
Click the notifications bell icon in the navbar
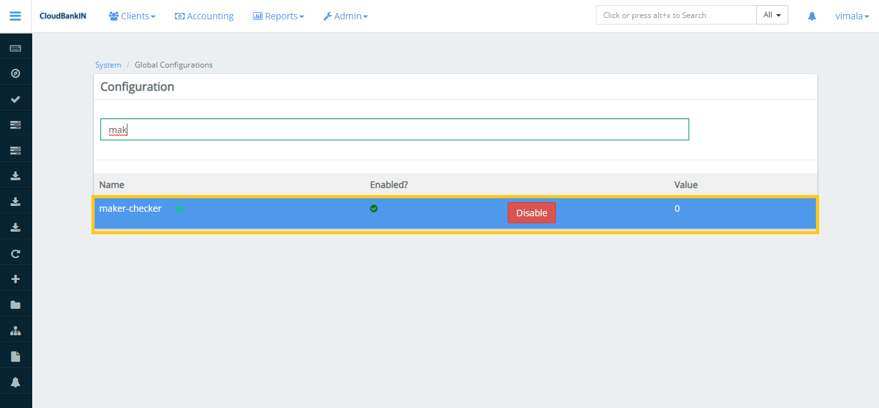[811, 15]
